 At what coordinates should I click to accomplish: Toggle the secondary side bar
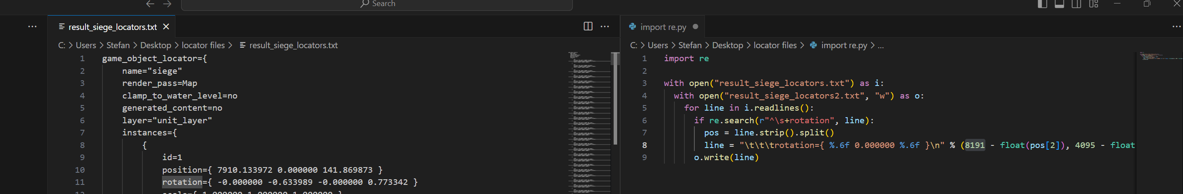pos(1076,3)
